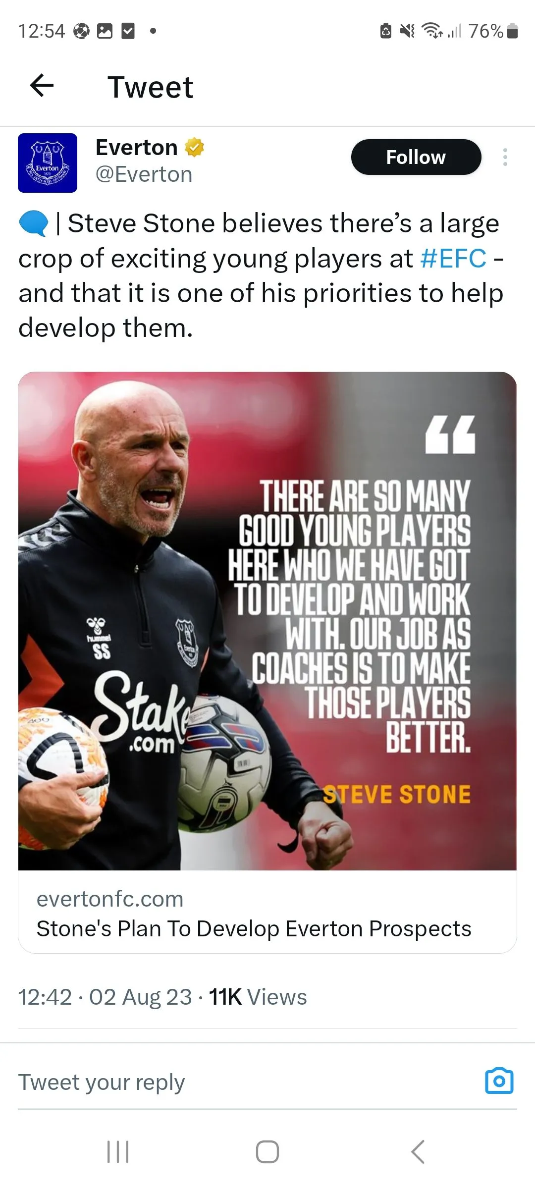Open the #EFC hashtag link

pyautogui.click(x=453, y=258)
